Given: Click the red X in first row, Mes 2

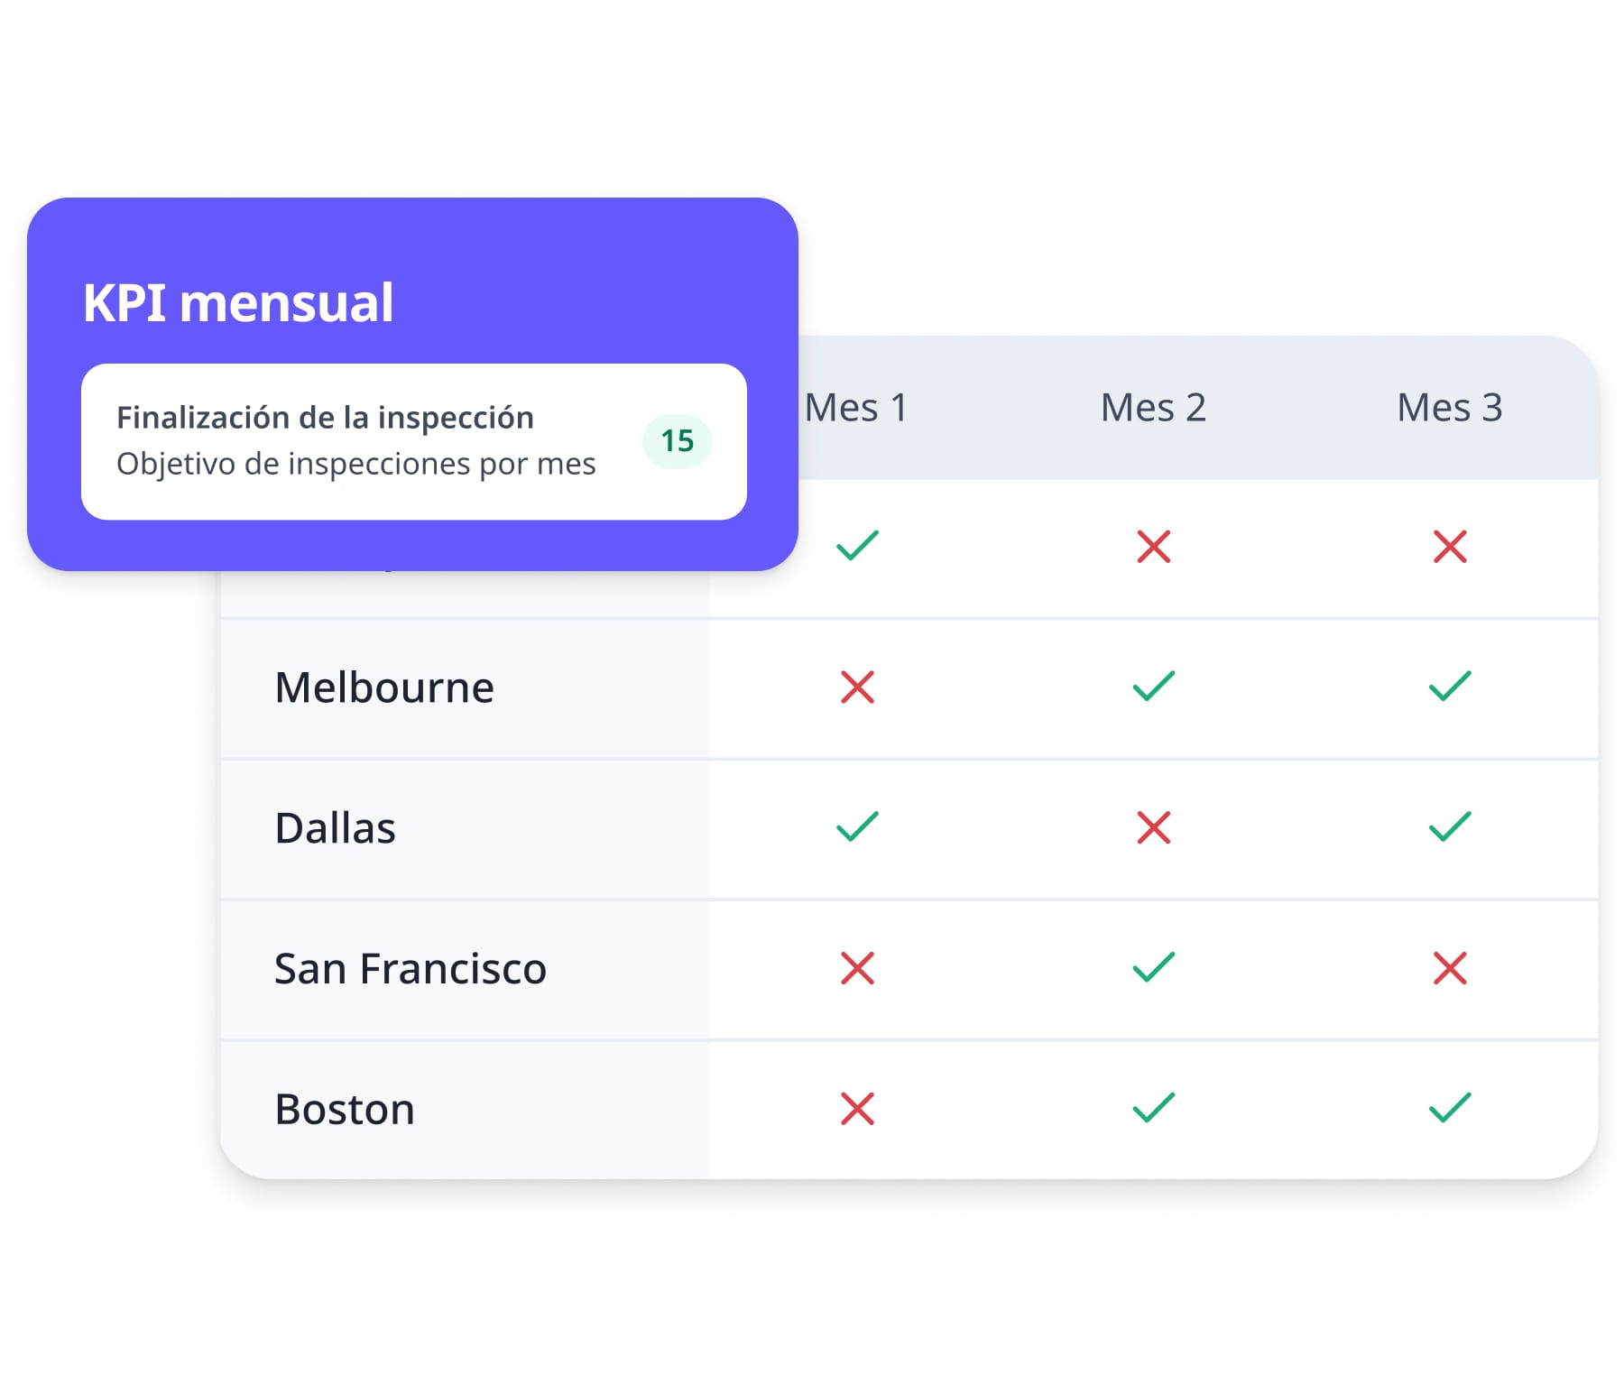Looking at the screenshot, I should coord(1153,547).
